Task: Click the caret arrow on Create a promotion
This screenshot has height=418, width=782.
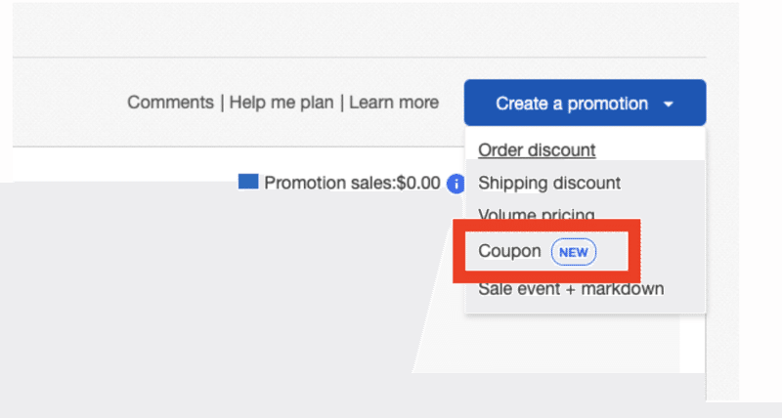Action: tap(669, 104)
